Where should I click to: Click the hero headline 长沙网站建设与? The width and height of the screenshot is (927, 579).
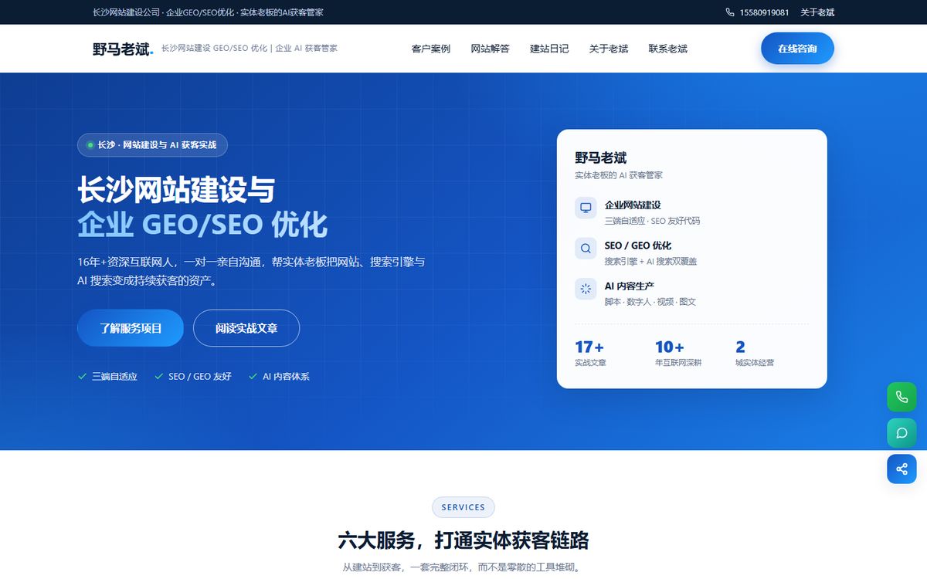[x=176, y=190]
